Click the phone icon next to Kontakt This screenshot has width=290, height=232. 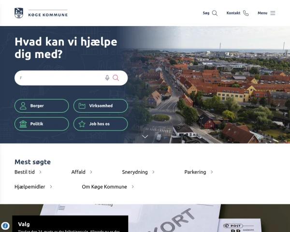click(246, 13)
